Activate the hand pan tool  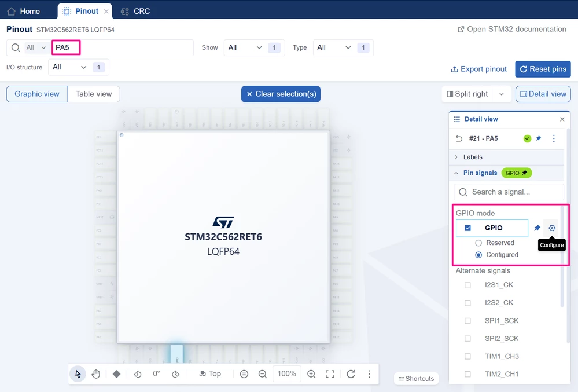pyautogui.click(x=96, y=374)
